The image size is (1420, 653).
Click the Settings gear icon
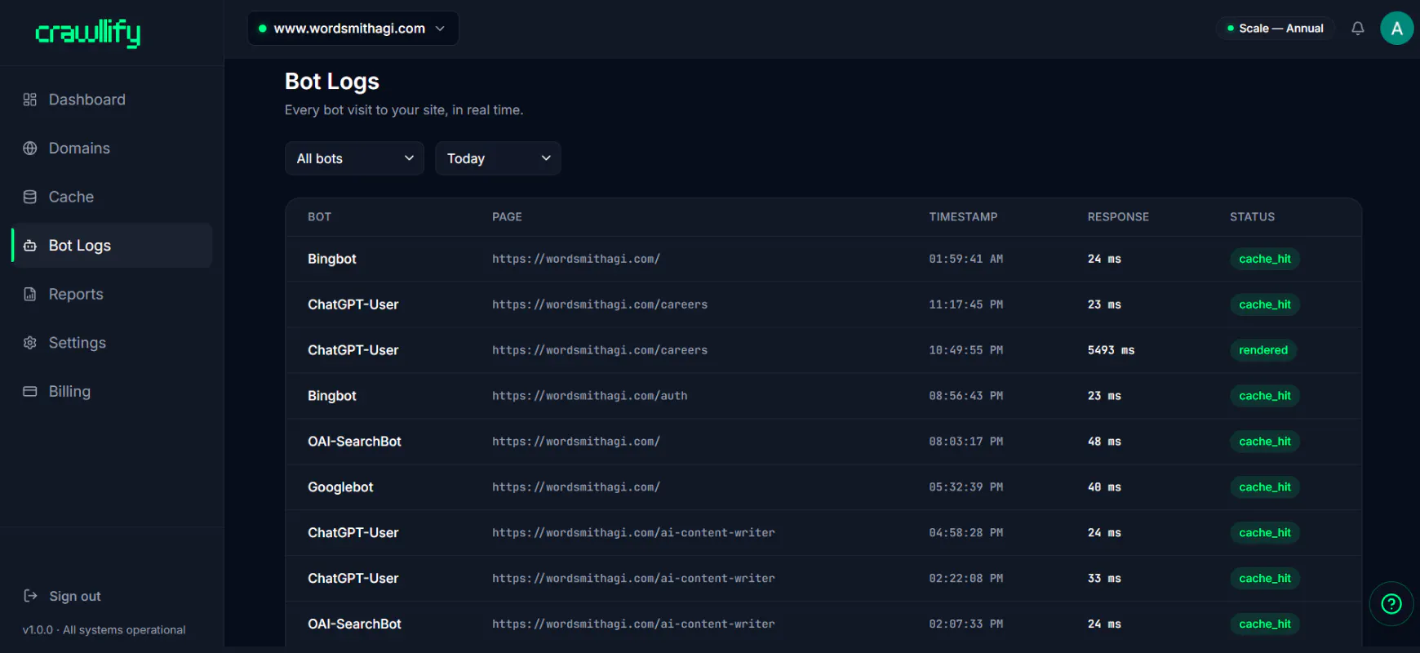pyautogui.click(x=30, y=343)
